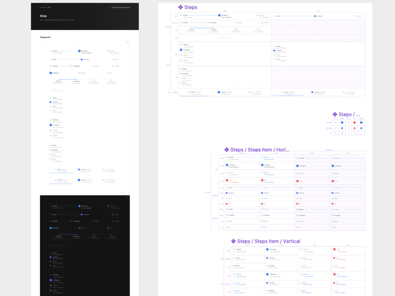Select warning triangle icon in light Playground
The width and height of the screenshot is (395, 296).
point(113,66)
